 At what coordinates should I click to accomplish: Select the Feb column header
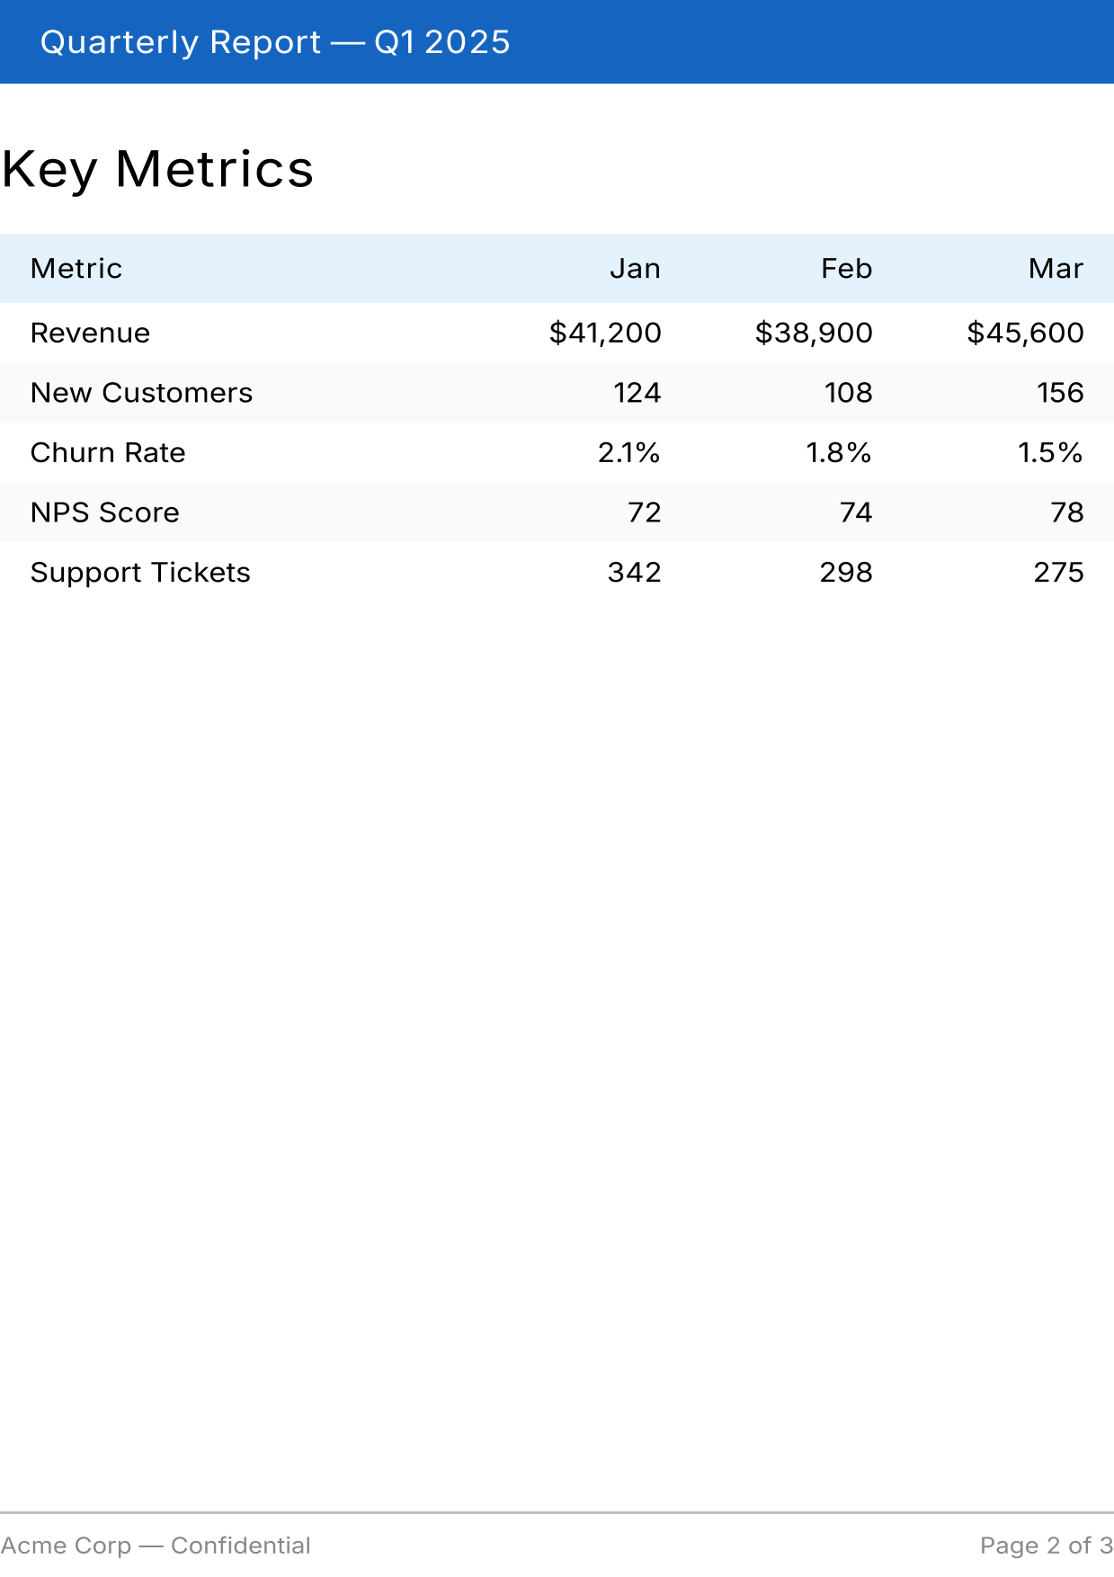846,269
